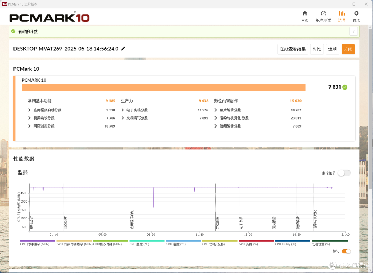Click the 性能数据 heading
This screenshot has width=373, height=273.
point(24,159)
